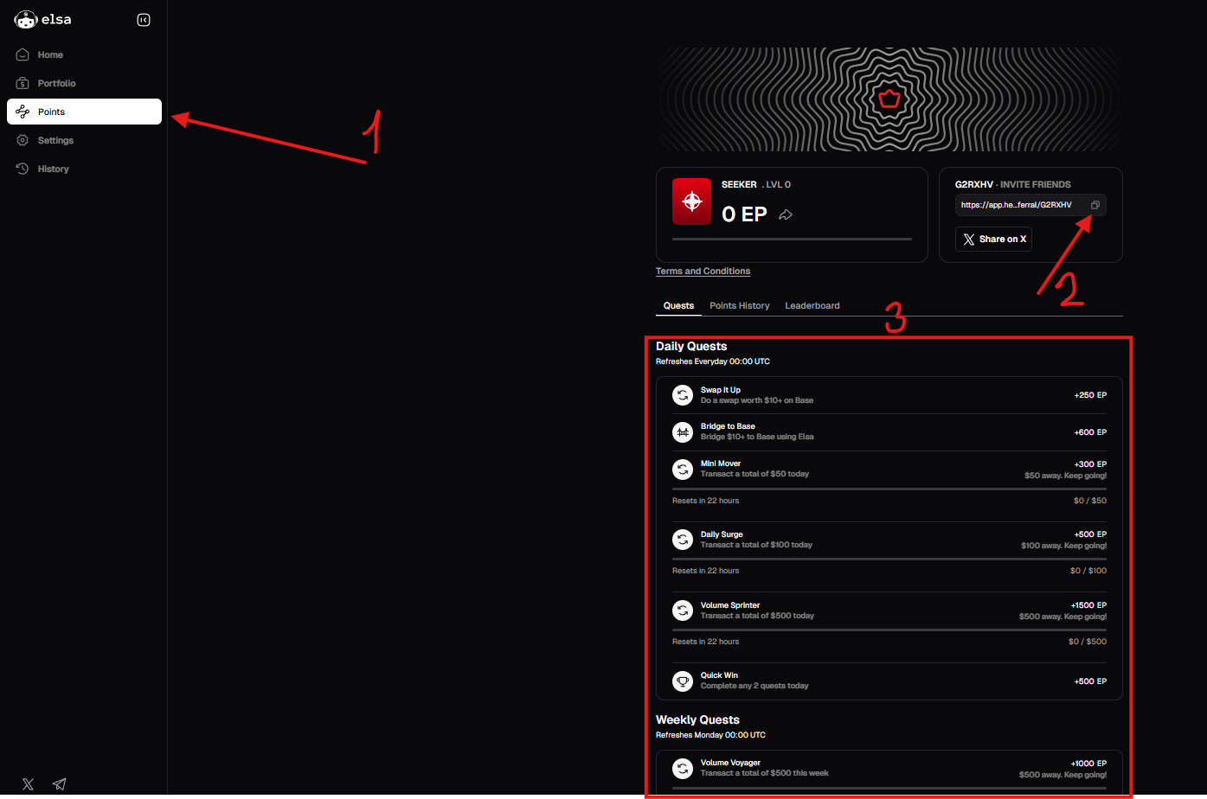The height and width of the screenshot is (799, 1207).
Task: Click the Elsa logo in the sidebar
Action: coord(43,20)
